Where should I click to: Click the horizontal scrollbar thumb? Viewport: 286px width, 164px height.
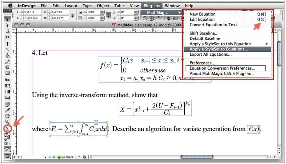click(197, 157)
